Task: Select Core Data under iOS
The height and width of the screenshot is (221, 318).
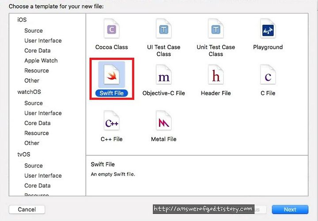Action: pyautogui.click(x=37, y=50)
